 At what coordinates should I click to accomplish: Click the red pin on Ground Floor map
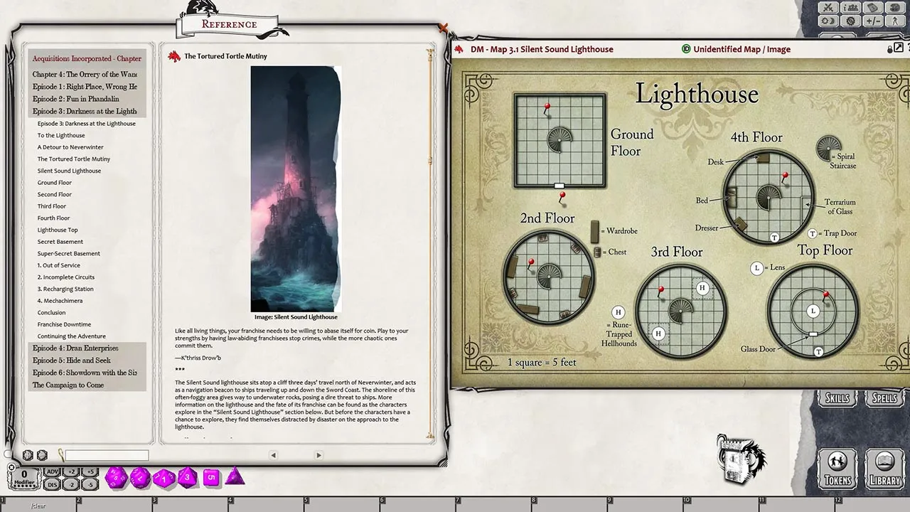click(x=547, y=109)
